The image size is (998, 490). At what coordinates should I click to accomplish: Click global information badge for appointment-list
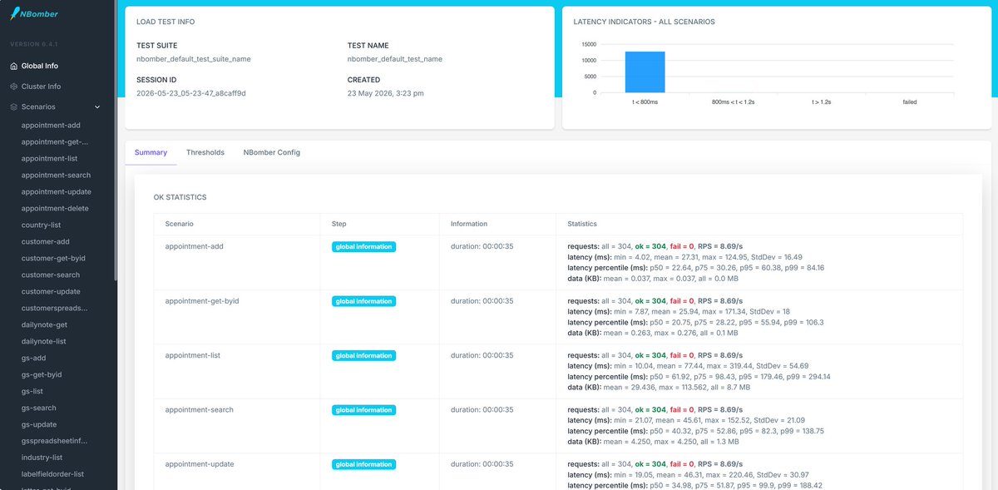tap(364, 356)
